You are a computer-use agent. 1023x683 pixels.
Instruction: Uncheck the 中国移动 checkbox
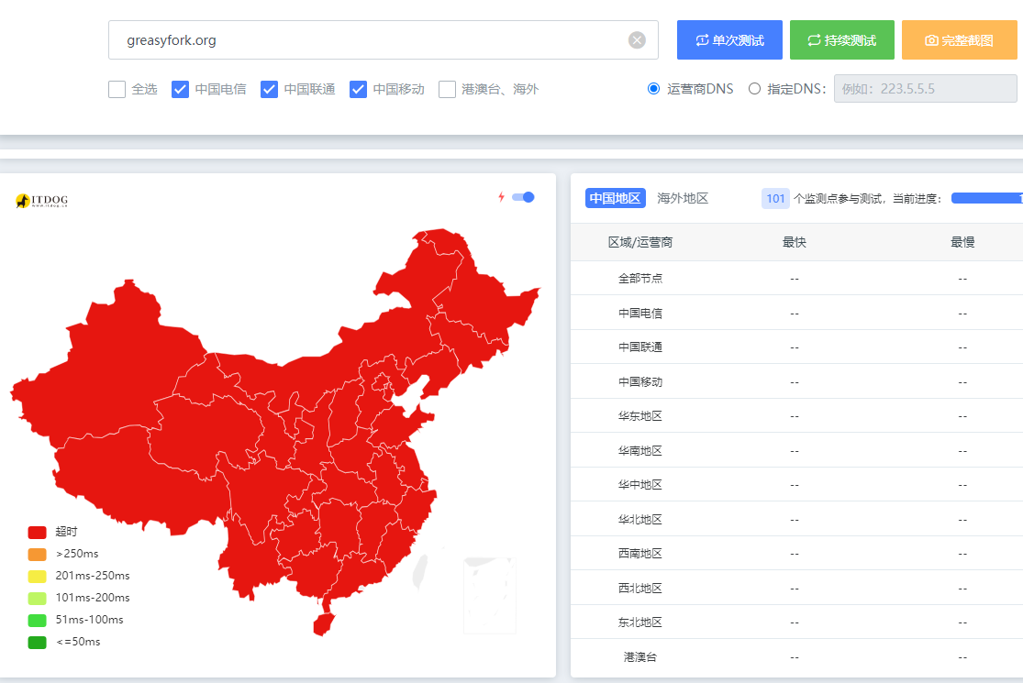click(359, 89)
